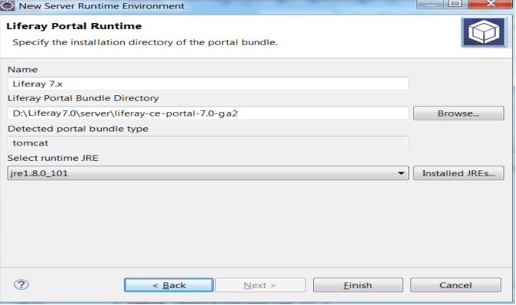Close the New Server Runtime Environment dialog
Viewport: 516px width, 305px height.
(x=491, y=4)
